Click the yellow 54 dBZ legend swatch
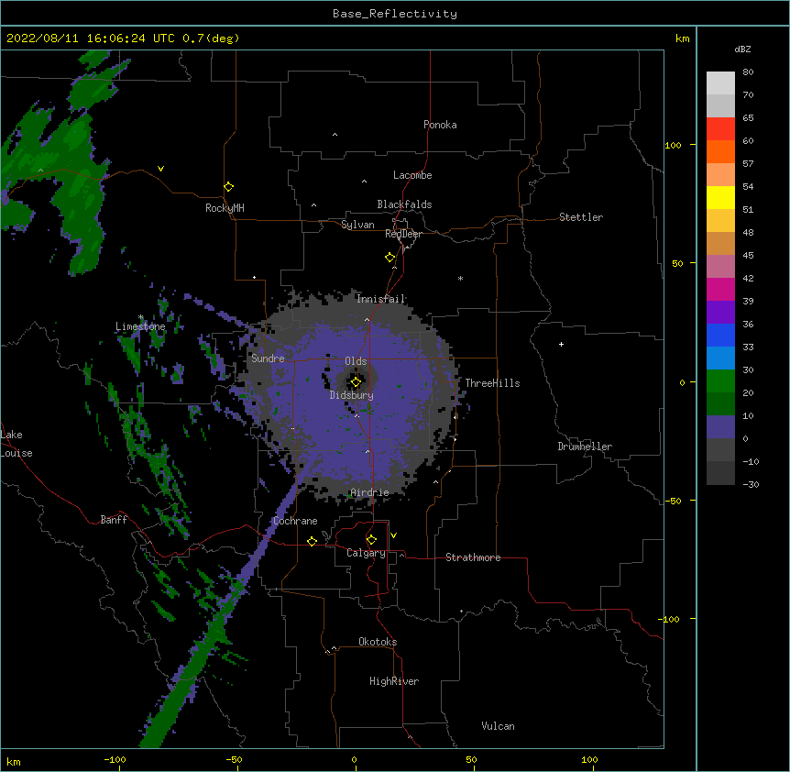Screen dimensions: 790x772 (x=720, y=197)
